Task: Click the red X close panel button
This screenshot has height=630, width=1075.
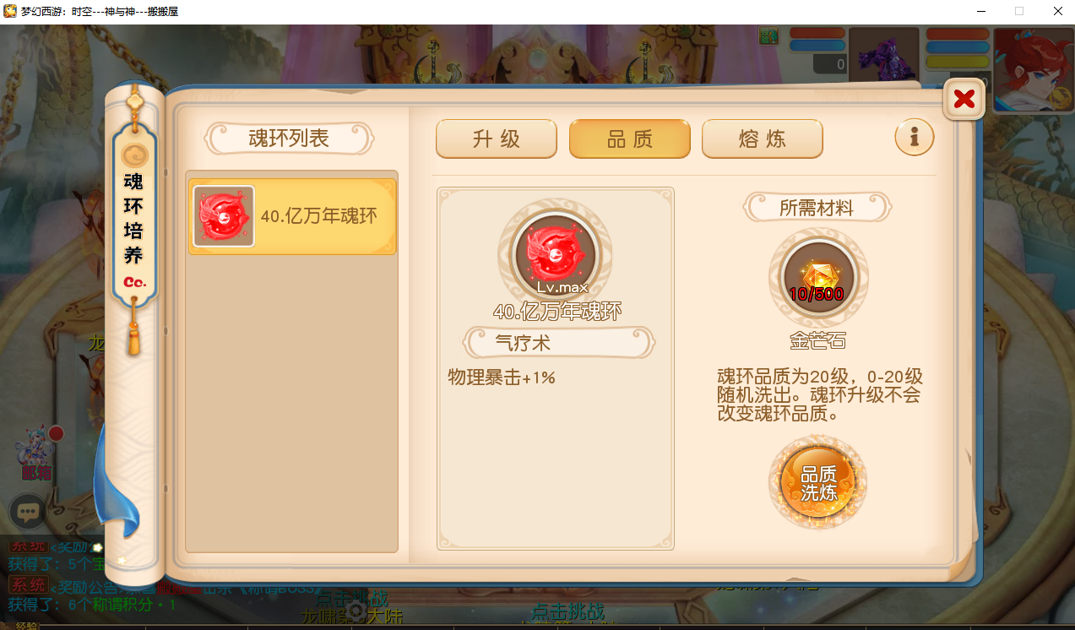Action: [964, 100]
